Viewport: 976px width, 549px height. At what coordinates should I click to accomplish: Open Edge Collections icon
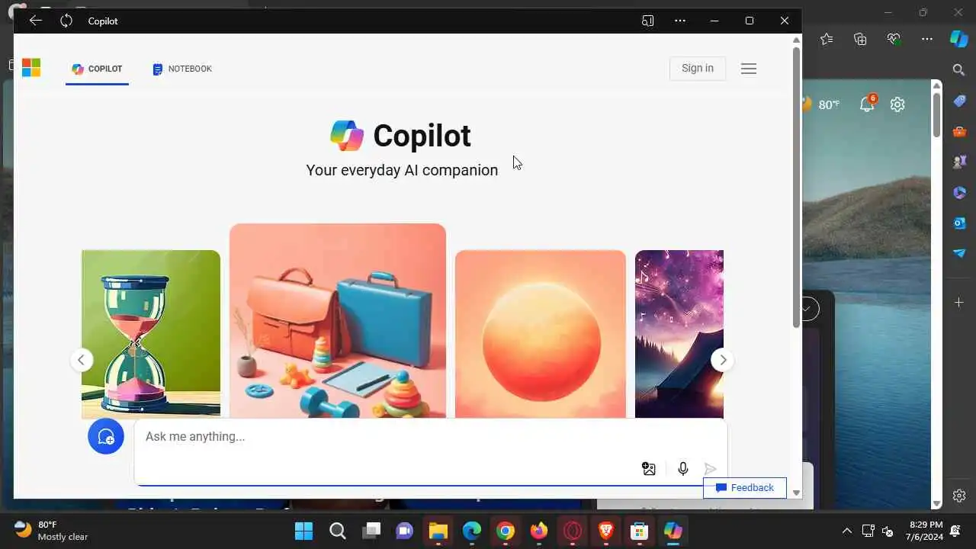pyautogui.click(x=860, y=39)
